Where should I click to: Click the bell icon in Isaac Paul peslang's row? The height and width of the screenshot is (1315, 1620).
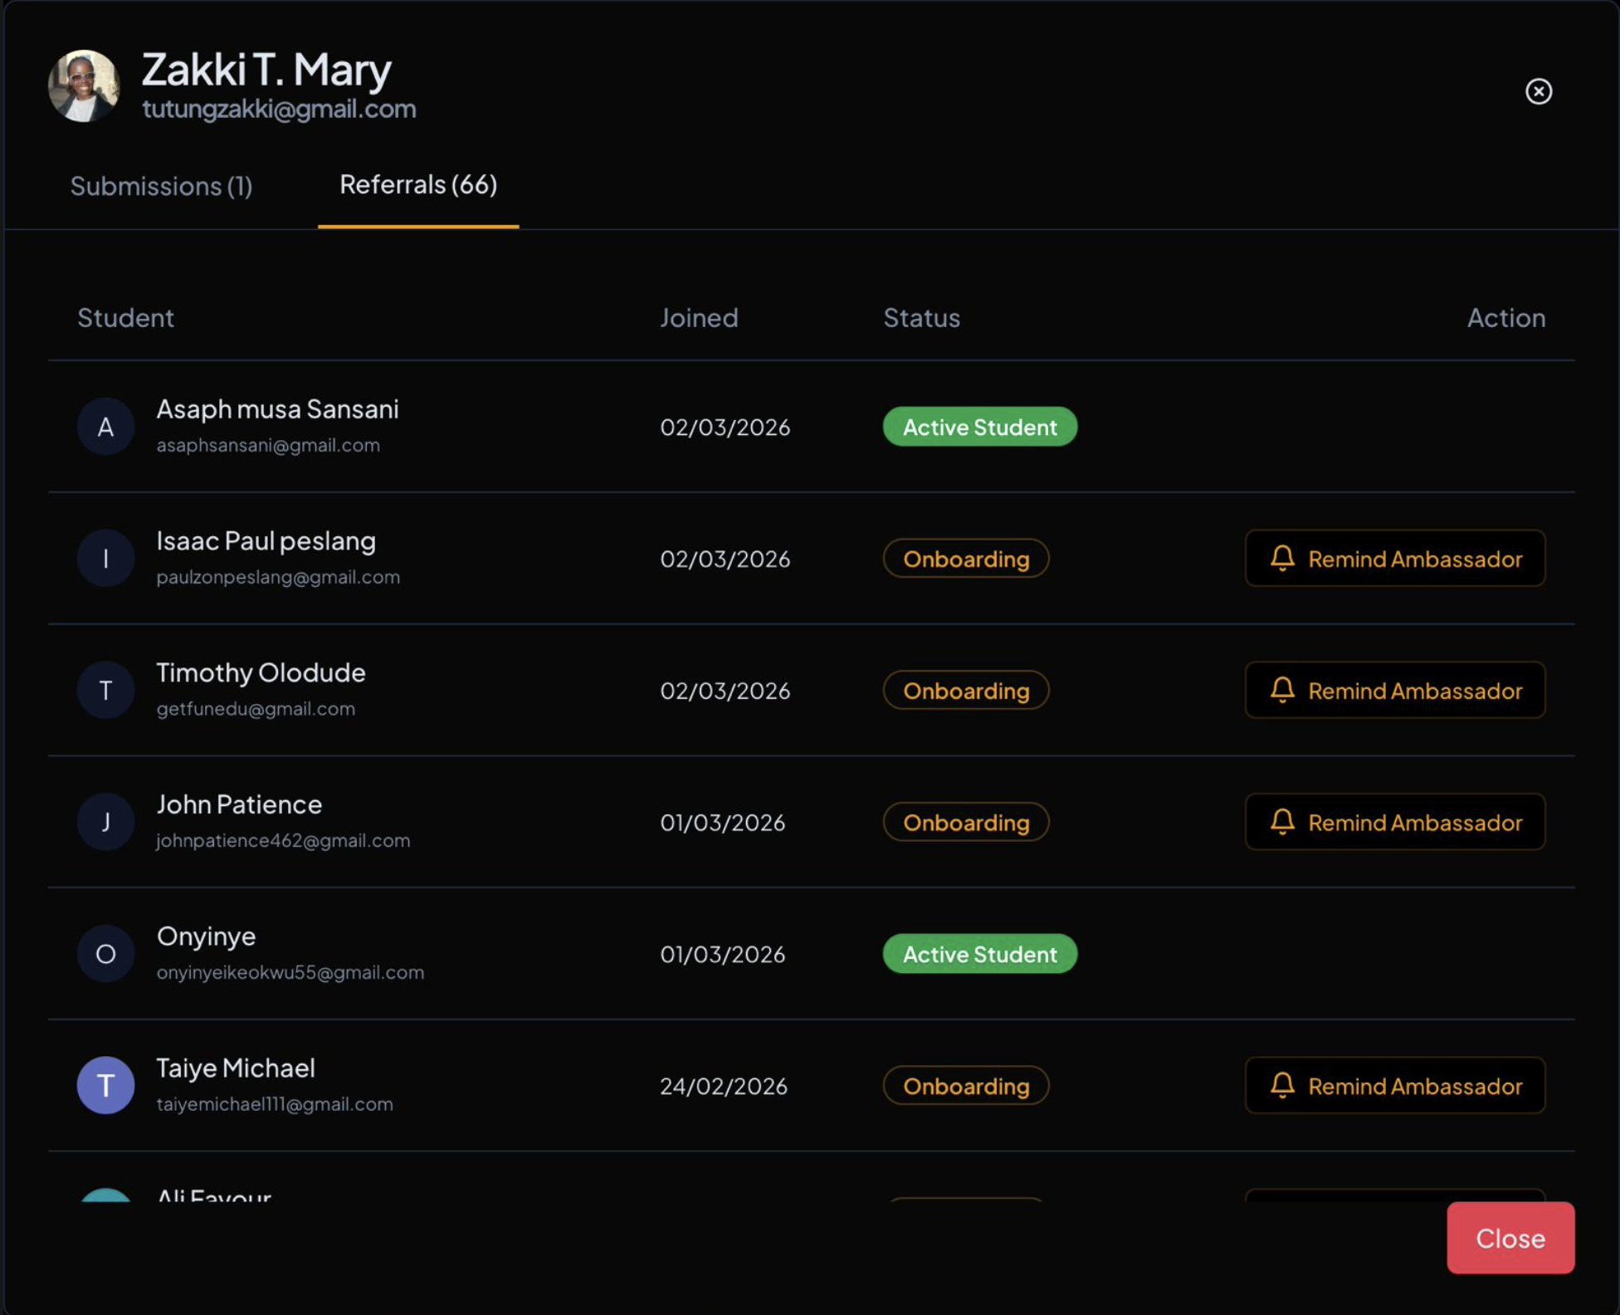1282,559
